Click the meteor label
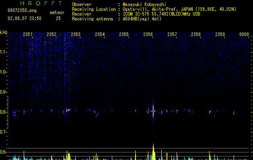Image resolution: width=253 pixels, height=160 pixels. (57, 12)
